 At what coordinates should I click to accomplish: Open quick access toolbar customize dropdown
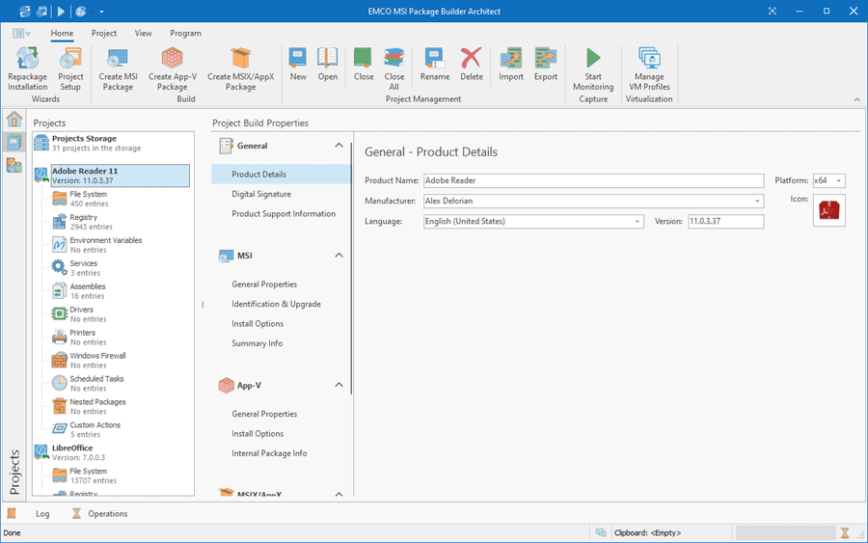click(102, 11)
